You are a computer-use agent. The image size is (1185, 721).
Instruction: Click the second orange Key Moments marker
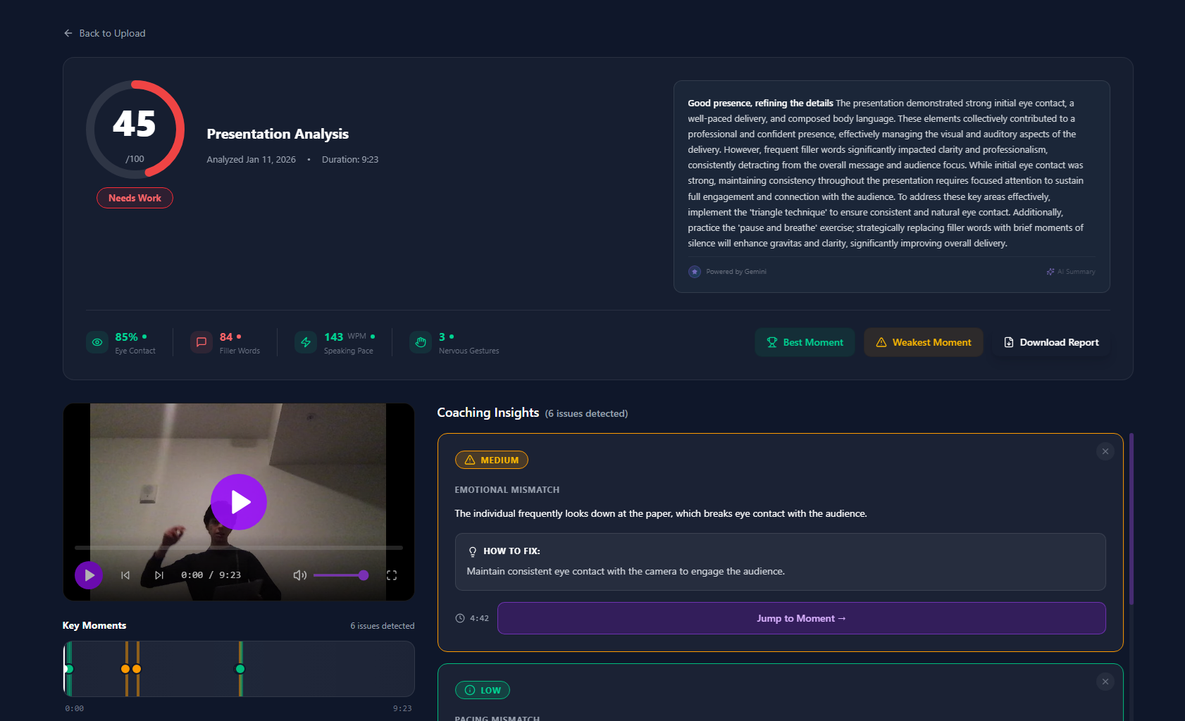[137, 669]
